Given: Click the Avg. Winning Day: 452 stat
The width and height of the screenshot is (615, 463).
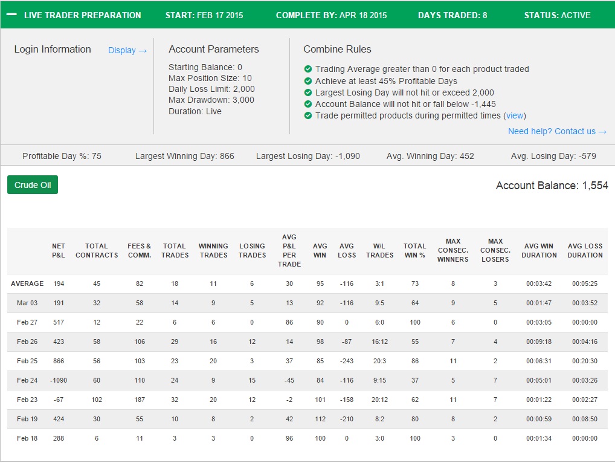Looking at the screenshot, I should click(430, 156).
